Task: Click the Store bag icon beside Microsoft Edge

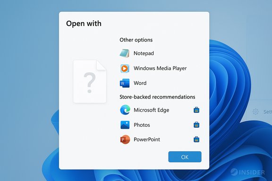Action: [x=196, y=110]
